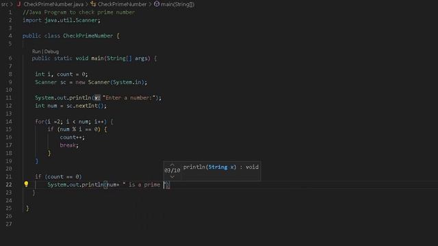Click sc.nextInt() on line 12
Viewport: 438px width, 246px height.
pos(87,106)
